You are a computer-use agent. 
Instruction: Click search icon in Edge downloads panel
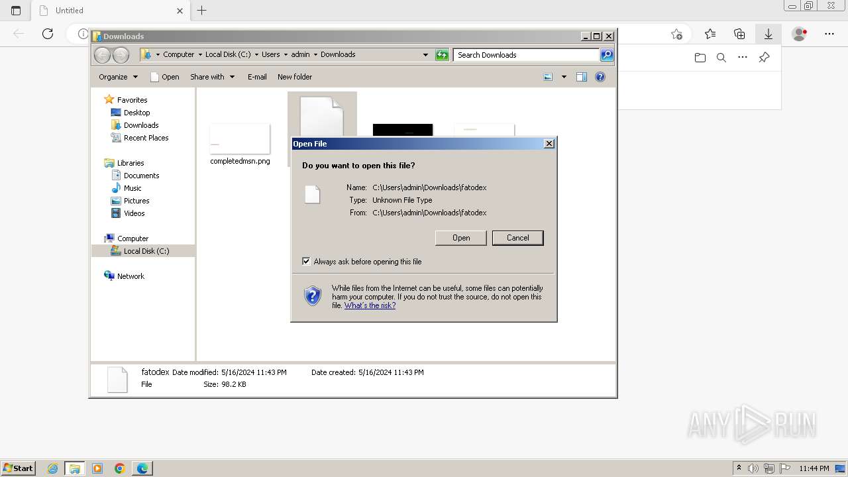click(x=721, y=58)
